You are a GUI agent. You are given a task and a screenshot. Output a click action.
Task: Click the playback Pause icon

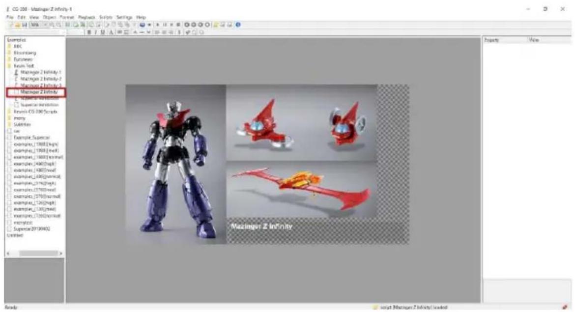point(165,25)
